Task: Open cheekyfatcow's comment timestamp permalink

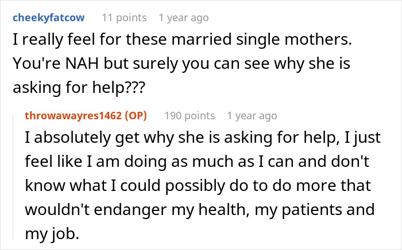Action: tap(183, 18)
